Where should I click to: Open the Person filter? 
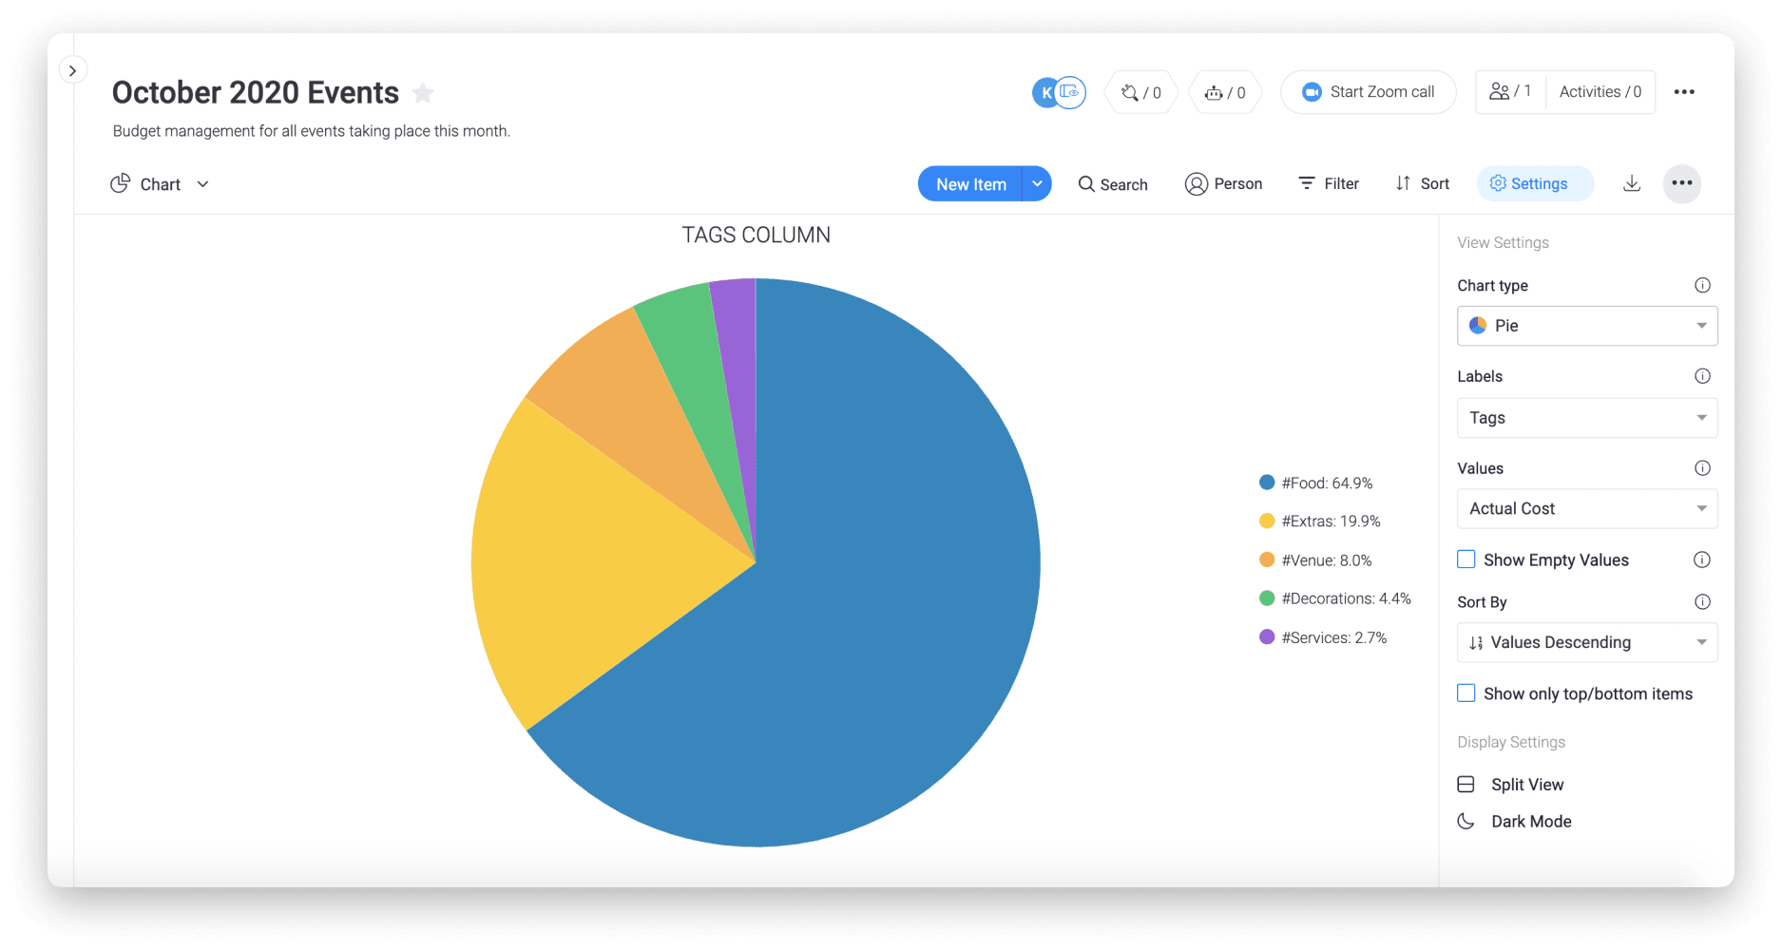1224,183
